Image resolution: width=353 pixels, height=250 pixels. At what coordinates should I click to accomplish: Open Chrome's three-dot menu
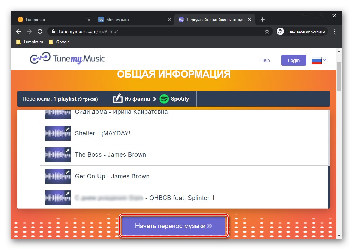coord(335,31)
